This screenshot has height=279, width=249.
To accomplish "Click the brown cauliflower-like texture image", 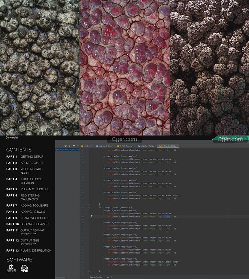I will 209,67.
